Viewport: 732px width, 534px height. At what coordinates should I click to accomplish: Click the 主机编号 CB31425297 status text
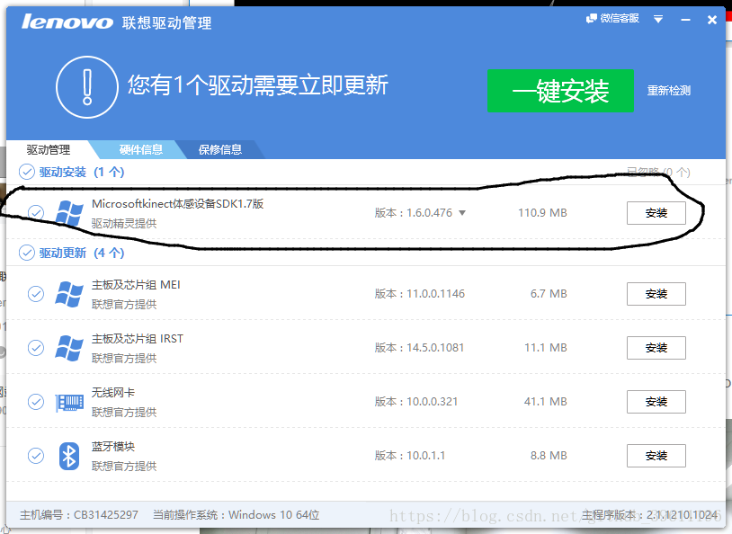coord(79,515)
